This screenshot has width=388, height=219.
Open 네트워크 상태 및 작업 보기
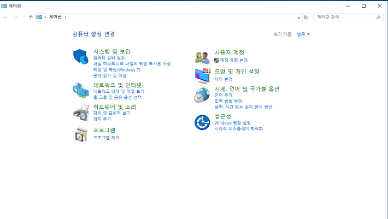coord(119,91)
